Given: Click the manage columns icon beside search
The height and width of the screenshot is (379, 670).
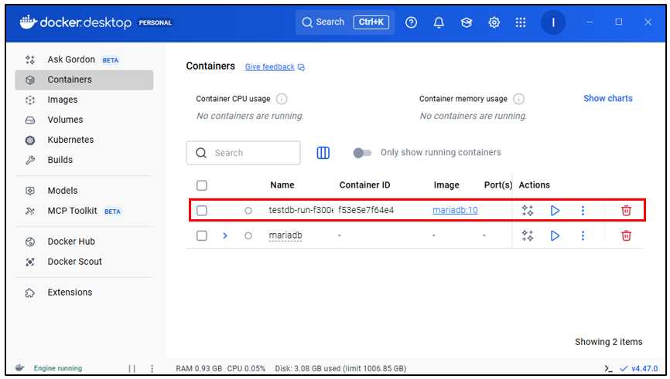Looking at the screenshot, I should [x=323, y=153].
